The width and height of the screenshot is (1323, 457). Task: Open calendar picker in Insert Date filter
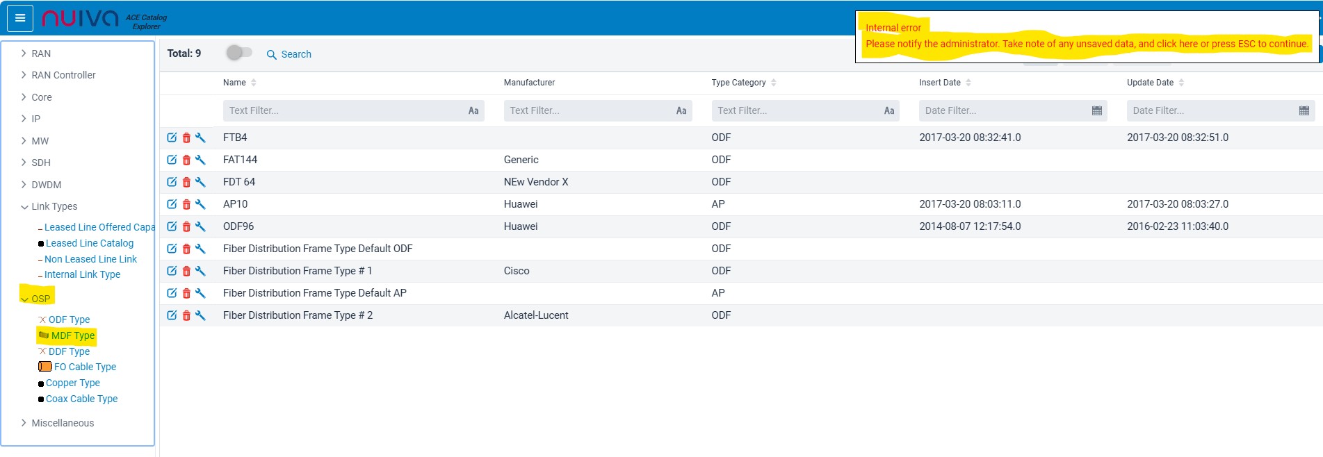(1096, 111)
